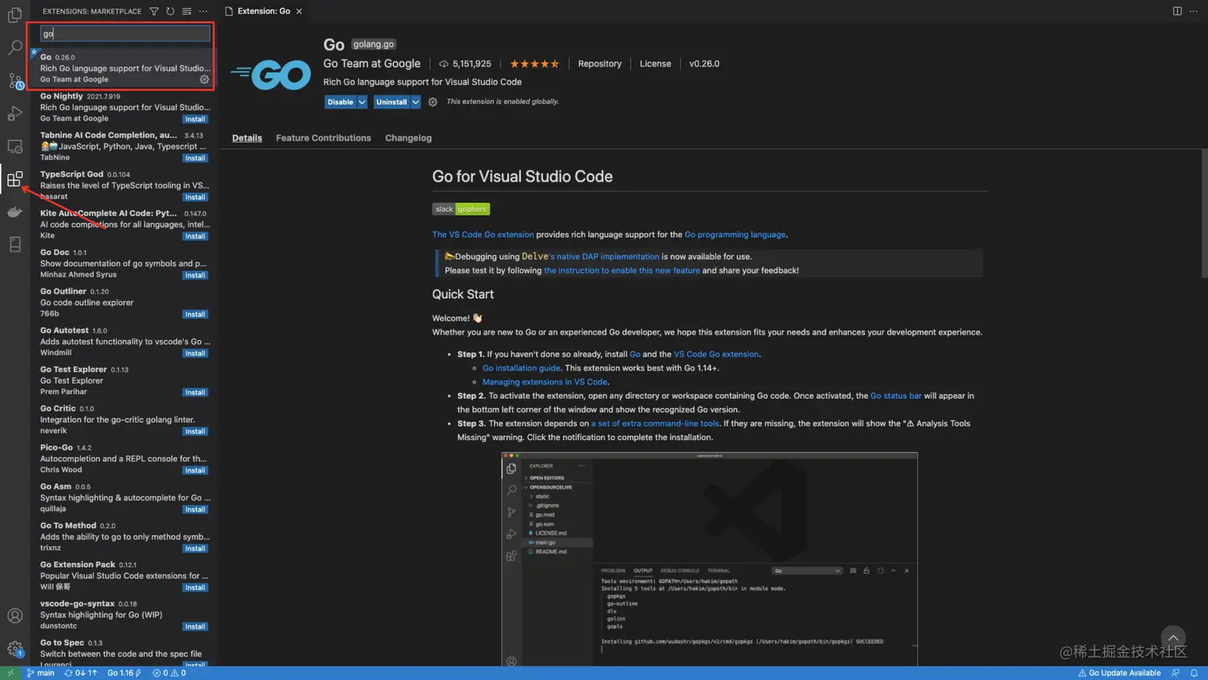The width and height of the screenshot is (1208, 680).
Task: Disable the Go extension
Action: tap(340, 101)
